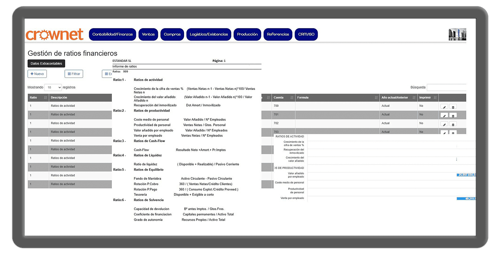Click pencil edit icon for account 701
Viewport: 501px width, 254px height.
[444, 115]
